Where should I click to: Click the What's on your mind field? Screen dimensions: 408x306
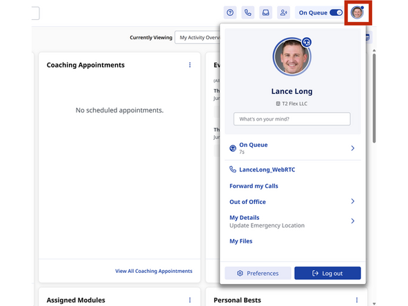tap(292, 119)
